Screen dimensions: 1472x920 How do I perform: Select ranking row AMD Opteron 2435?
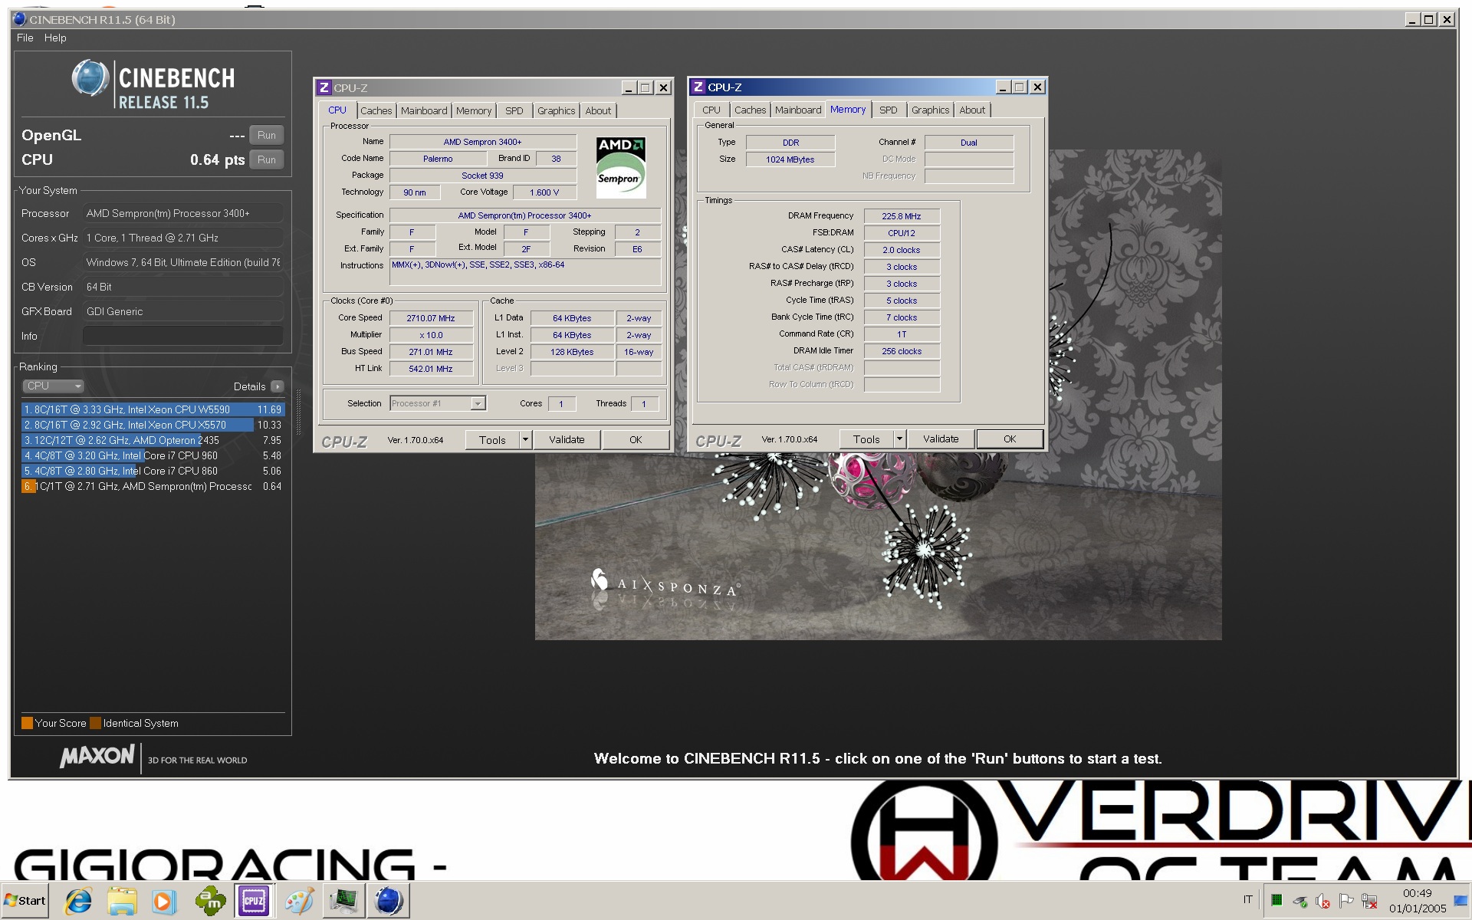pyautogui.click(x=153, y=440)
